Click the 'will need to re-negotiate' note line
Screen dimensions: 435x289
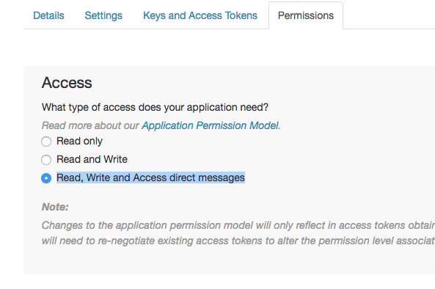pyautogui.click(x=238, y=241)
